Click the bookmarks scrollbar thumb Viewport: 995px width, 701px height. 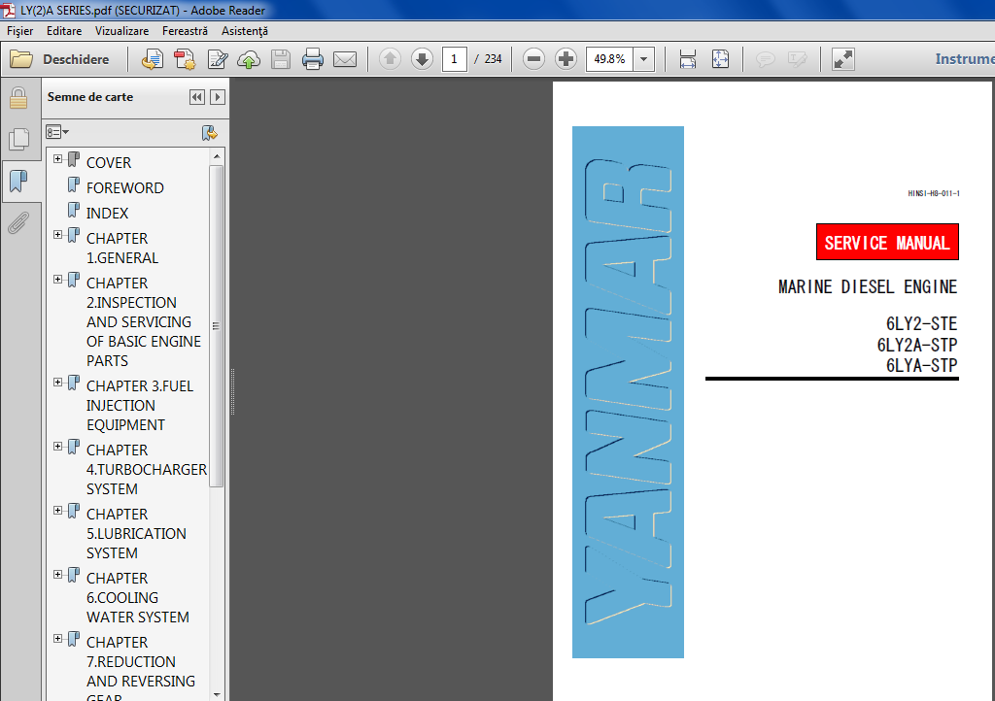pyautogui.click(x=217, y=326)
